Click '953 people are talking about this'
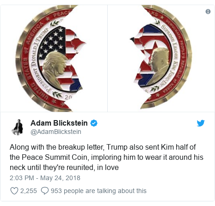Image resolution: width=215 pixels, height=206 pixels. [98, 191]
